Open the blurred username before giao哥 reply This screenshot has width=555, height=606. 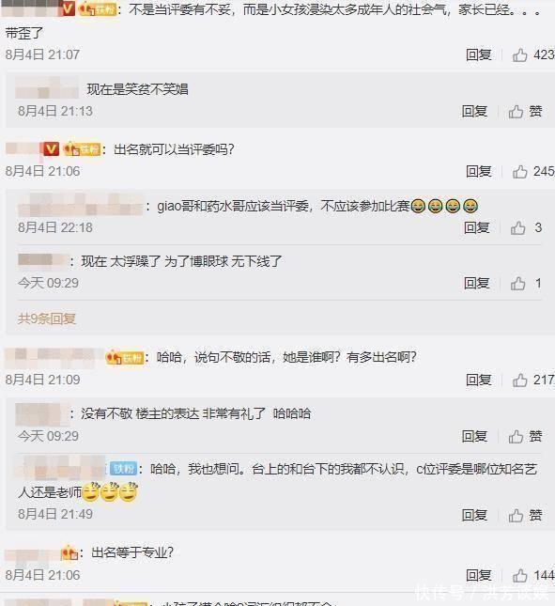tap(80, 204)
